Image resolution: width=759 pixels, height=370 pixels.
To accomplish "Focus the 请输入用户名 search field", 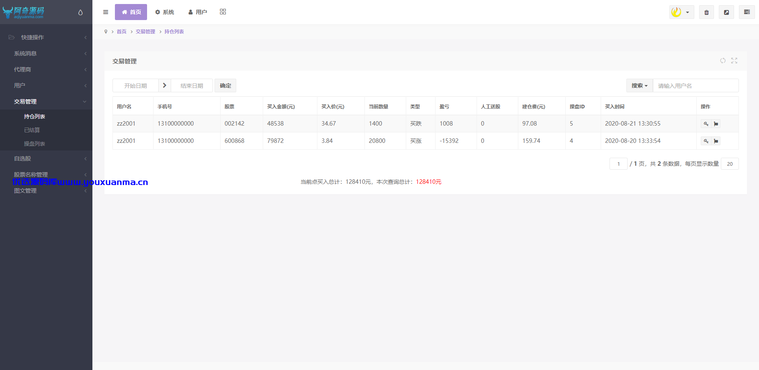I will tap(696, 85).
